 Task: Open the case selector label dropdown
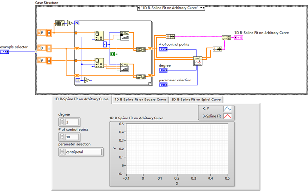coord(173,8)
